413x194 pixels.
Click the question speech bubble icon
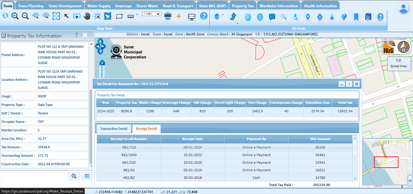272,17
